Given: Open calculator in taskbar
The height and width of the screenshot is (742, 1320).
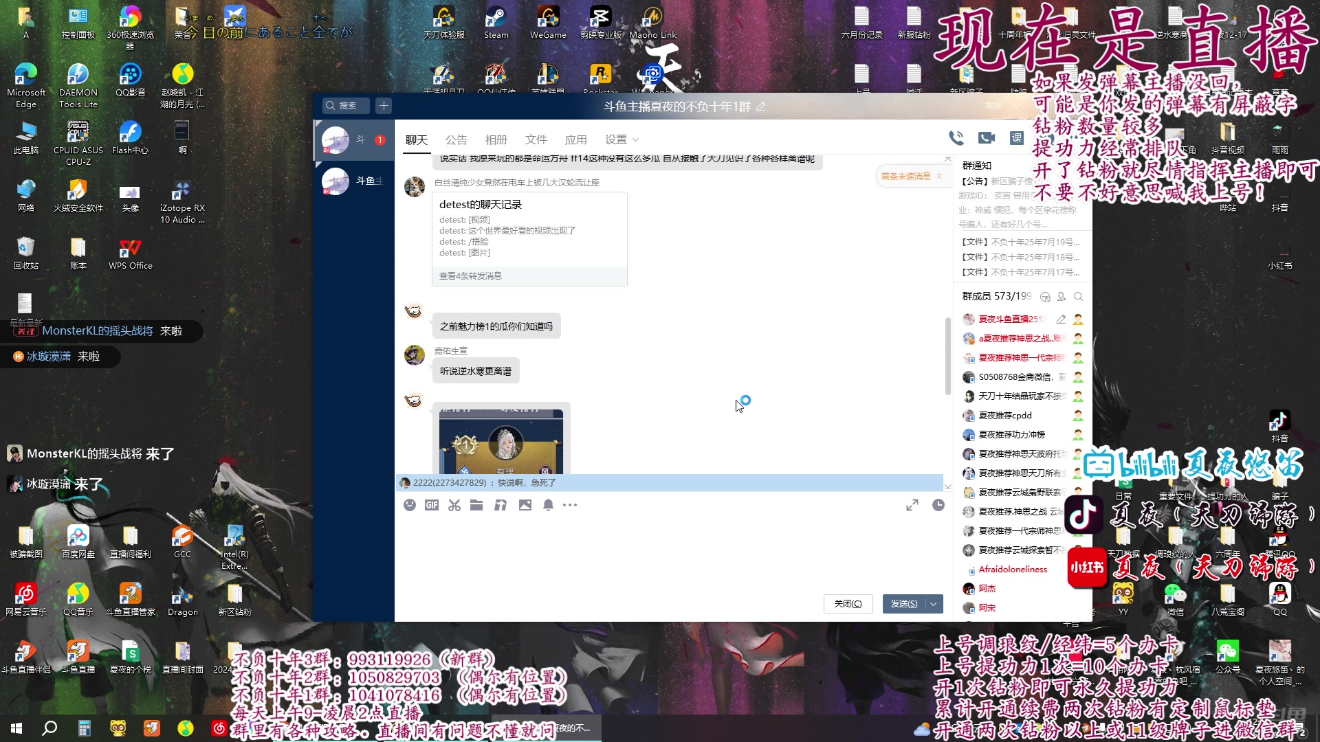Looking at the screenshot, I should [84, 728].
